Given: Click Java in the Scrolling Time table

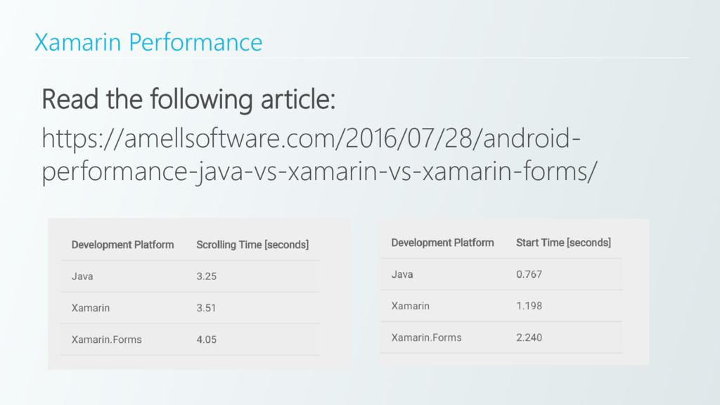Looking at the screenshot, I should (82, 276).
